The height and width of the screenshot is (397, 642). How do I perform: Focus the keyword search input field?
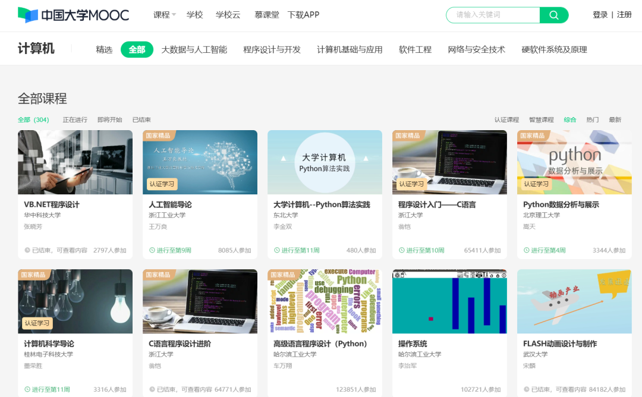(x=493, y=15)
